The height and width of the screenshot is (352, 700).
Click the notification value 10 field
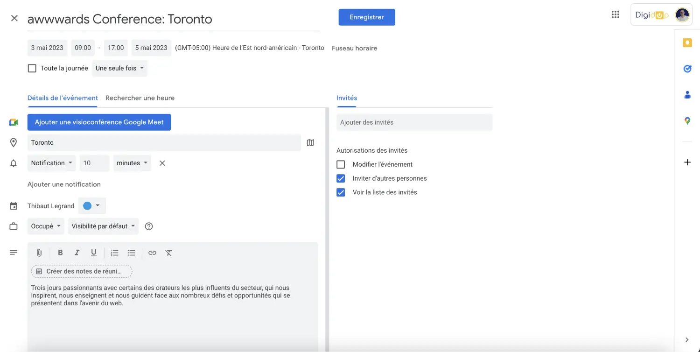coord(95,163)
